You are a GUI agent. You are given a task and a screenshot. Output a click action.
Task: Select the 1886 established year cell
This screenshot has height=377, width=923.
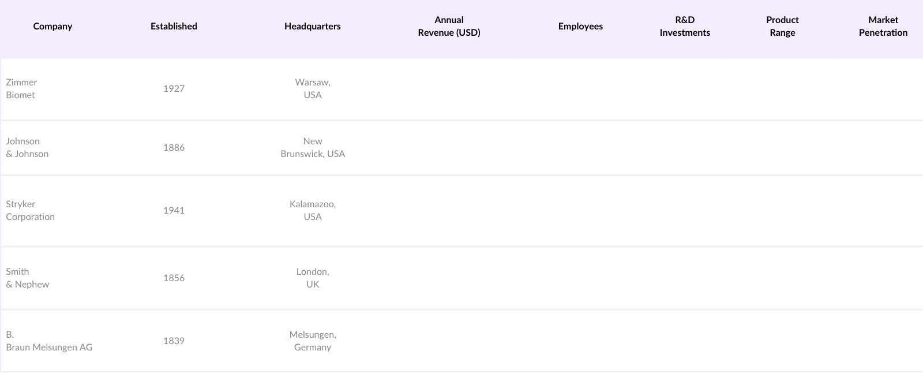[x=174, y=148]
